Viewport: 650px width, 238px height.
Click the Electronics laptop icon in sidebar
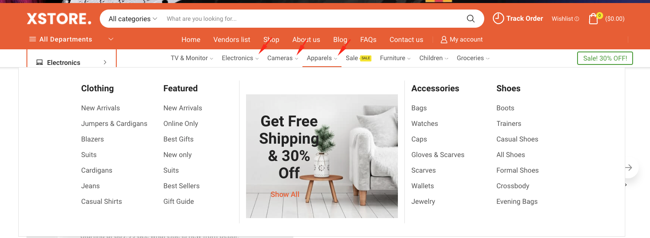[x=39, y=62]
